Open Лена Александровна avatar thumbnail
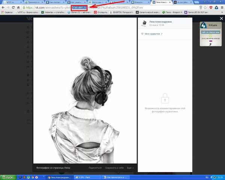This screenshot has height=180, width=225. point(144,23)
